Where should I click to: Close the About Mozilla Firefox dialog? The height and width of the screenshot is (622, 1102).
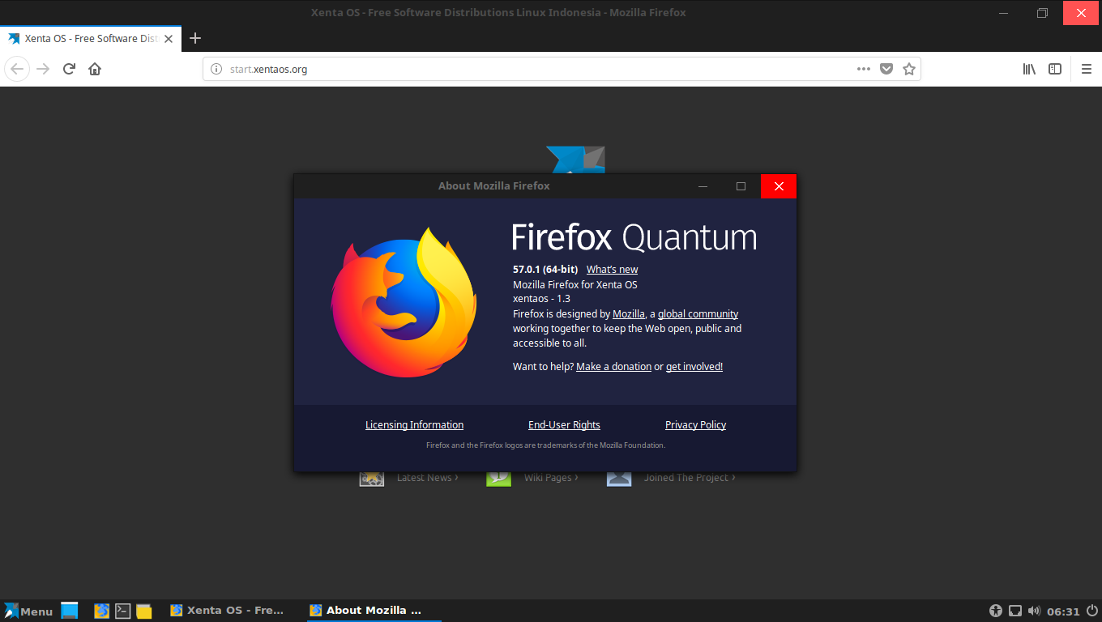tap(779, 186)
